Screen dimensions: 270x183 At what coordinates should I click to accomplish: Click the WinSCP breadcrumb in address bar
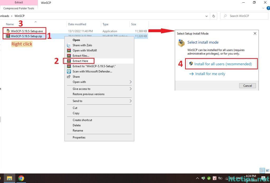(x=20, y=16)
